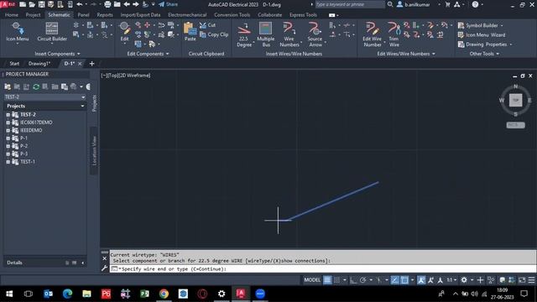Click the new drawing tab plus button
Screen dimensions: 537x302
point(91,64)
